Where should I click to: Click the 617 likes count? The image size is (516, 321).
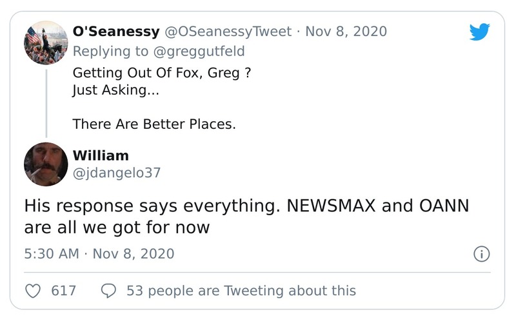(64, 291)
